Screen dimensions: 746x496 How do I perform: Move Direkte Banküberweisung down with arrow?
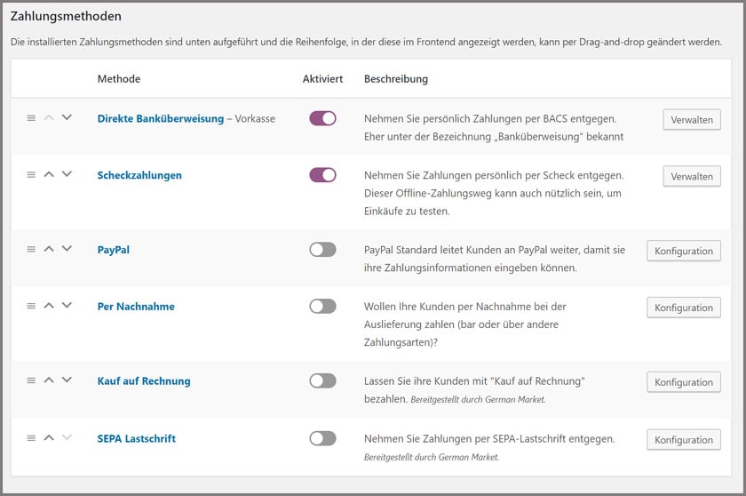pyautogui.click(x=67, y=118)
